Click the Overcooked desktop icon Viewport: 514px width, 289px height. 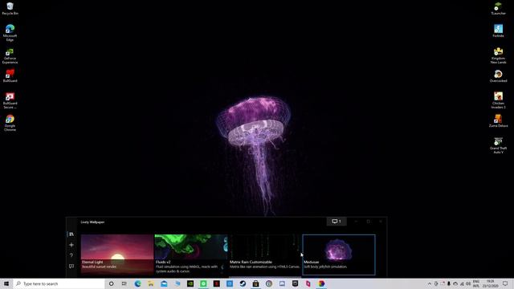(x=498, y=76)
